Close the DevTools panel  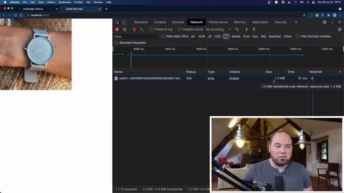340,22
